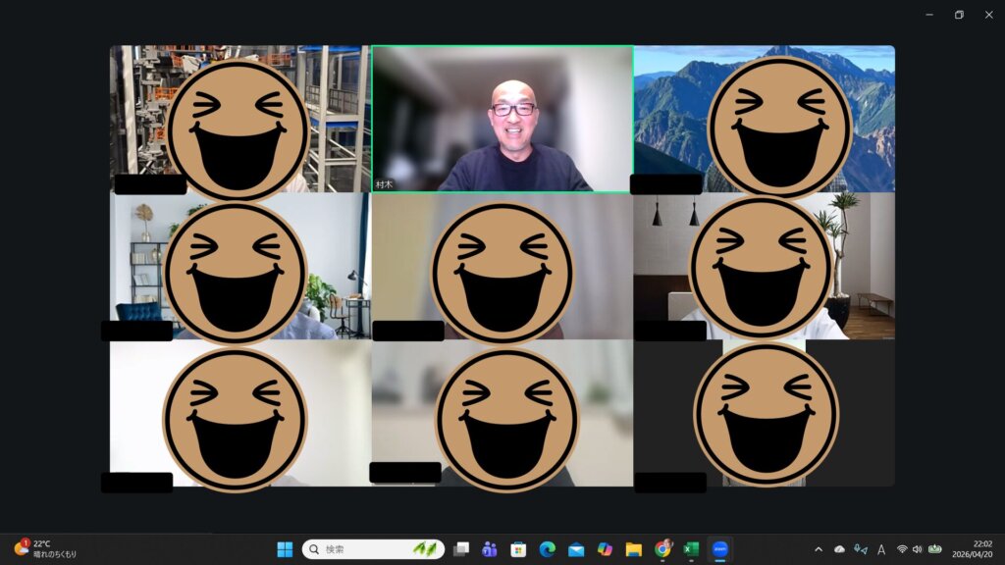Open the Mail app icon
The width and height of the screenshot is (1005, 565).
pos(576,549)
